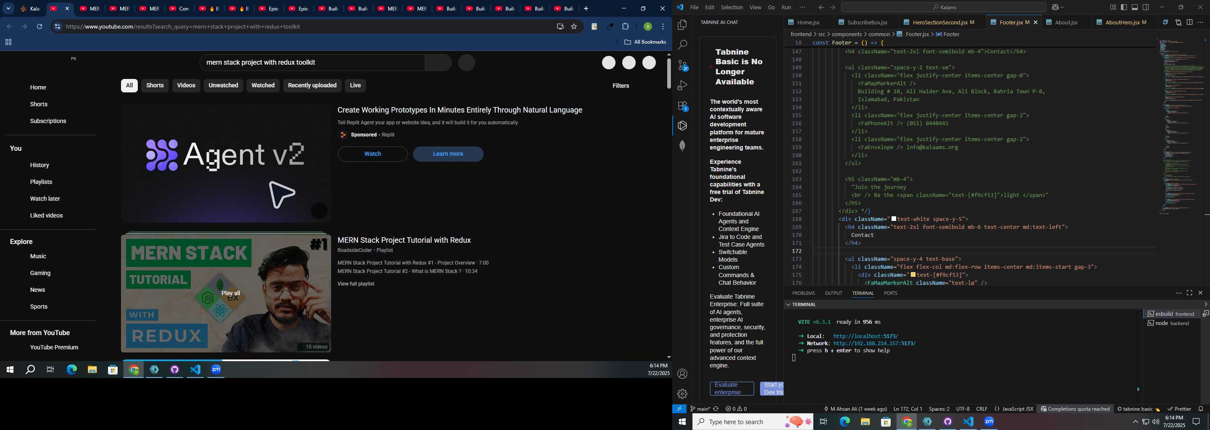Open the Accounts menu icon in VS Code
The width and height of the screenshot is (1210, 430).
[x=682, y=374]
